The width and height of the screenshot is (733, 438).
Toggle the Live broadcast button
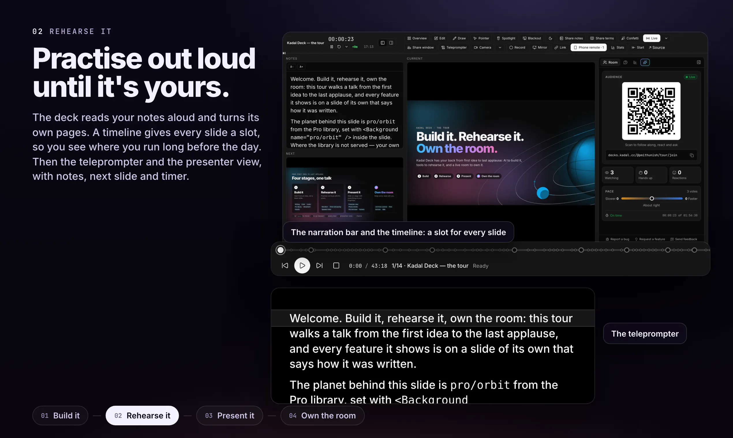pyautogui.click(x=651, y=38)
